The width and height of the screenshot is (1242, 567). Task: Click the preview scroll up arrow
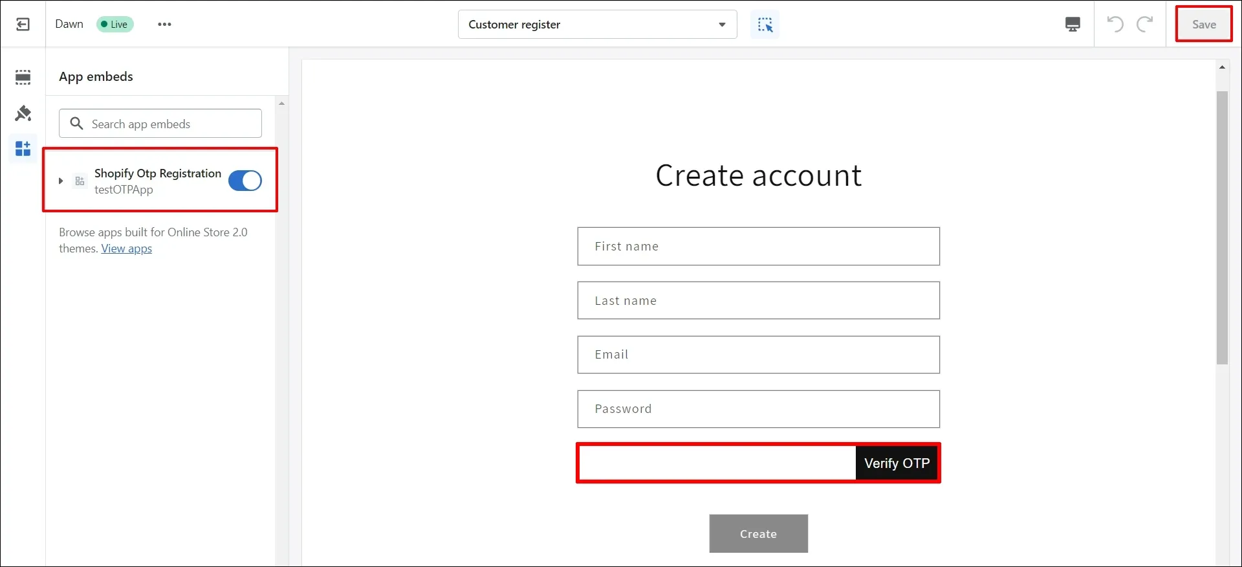coord(1222,67)
